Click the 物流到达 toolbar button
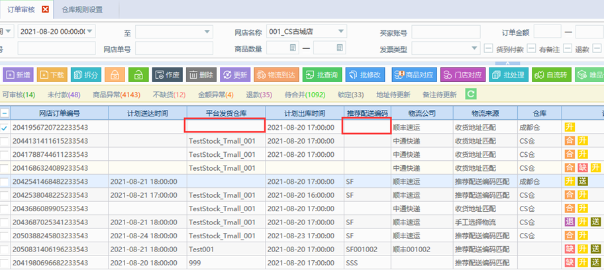Screen dimensions: 604x278 pos(277,75)
